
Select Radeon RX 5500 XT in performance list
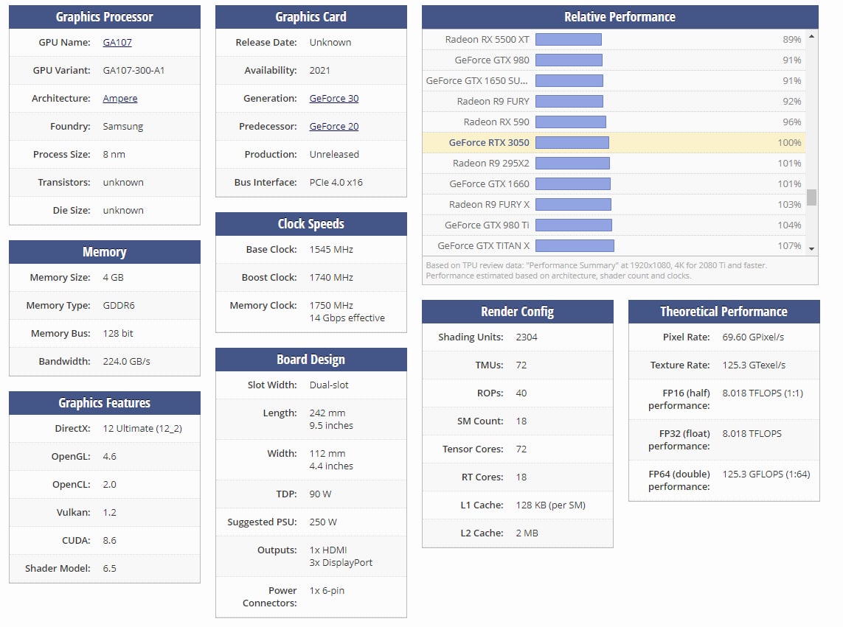pos(614,39)
